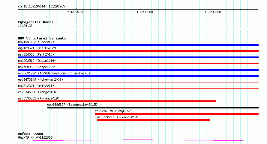Click the red bar for nsv3335582
The height and width of the screenshot is (144, 267).
pyautogui.click(x=117, y=101)
